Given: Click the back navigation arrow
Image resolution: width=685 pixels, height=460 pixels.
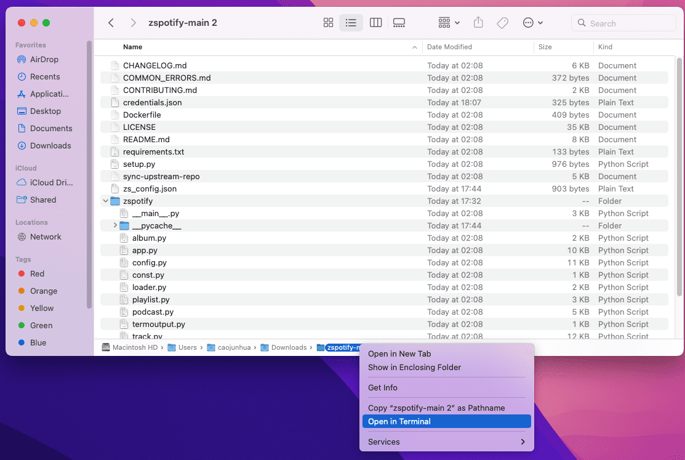Looking at the screenshot, I should coord(111,22).
